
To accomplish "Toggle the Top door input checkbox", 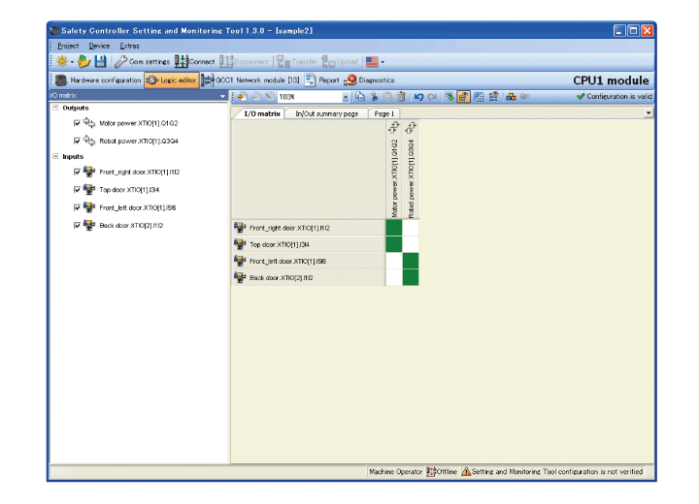I will [x=78, y=190].
